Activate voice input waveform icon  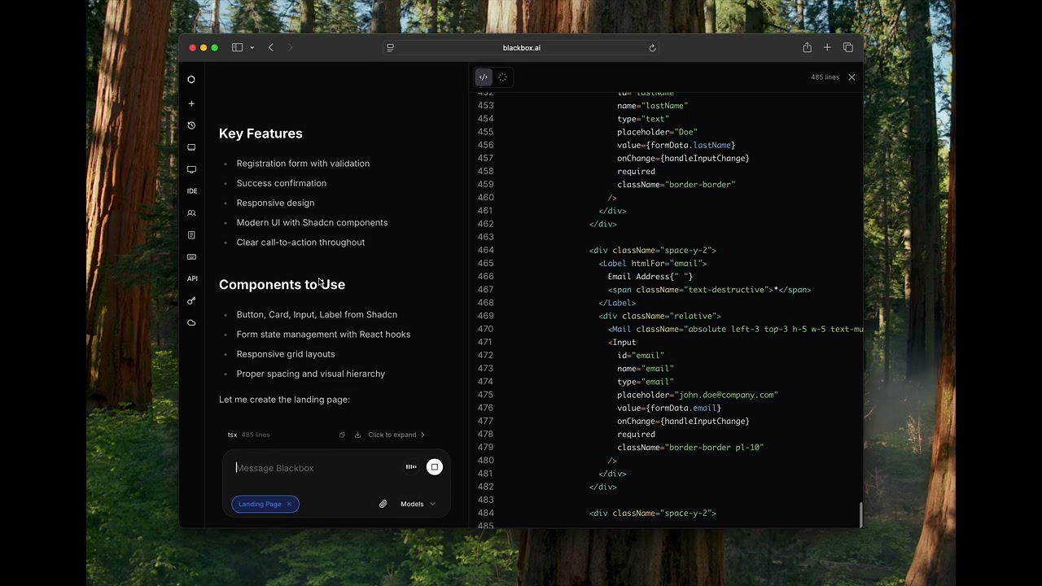411,467
